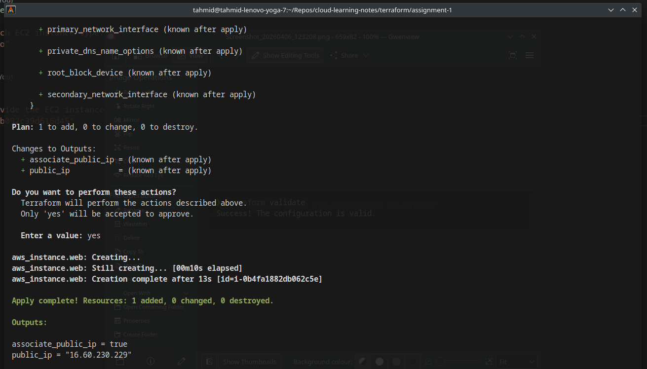Select the second Background colour swatch in Gwenview
The height and width of the screenshot is (369, 647).
(380, 362)
